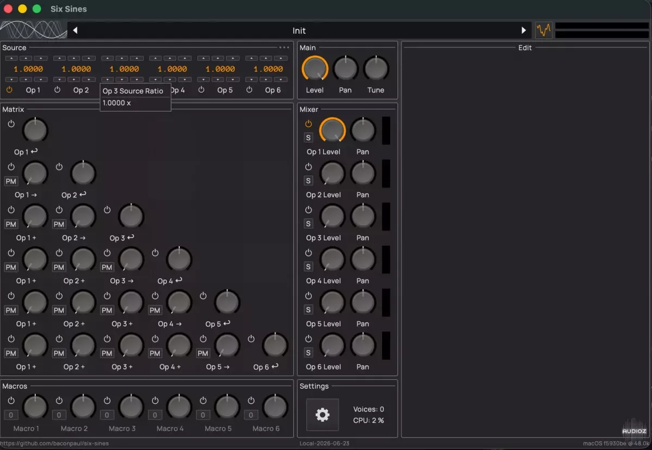The width and height of the screenshot is (652, 450).
Task: Click the Op 3 → modulation knob
Action: pyautogui.click(x=131, y=260)
